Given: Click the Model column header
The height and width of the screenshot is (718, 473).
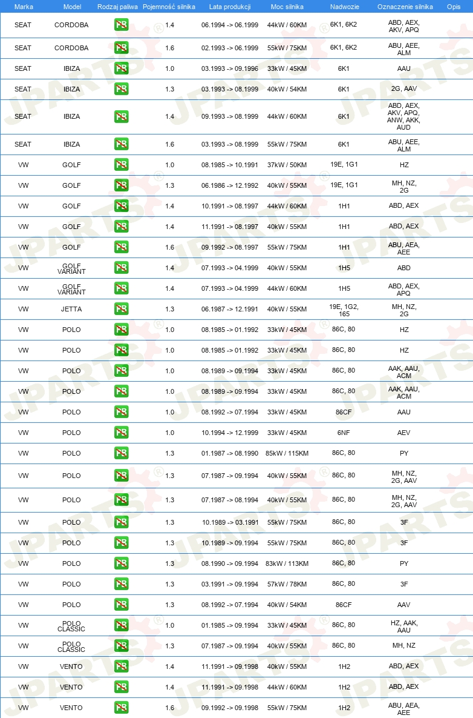Looking at the screenshot, I should [72, 7].
